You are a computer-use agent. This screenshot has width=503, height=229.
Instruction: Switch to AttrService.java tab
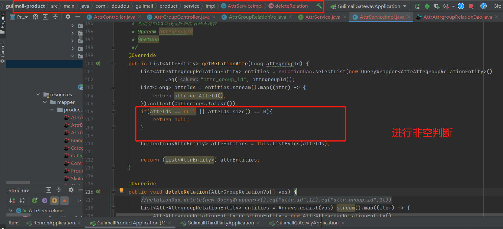click(x=322, y=17)
